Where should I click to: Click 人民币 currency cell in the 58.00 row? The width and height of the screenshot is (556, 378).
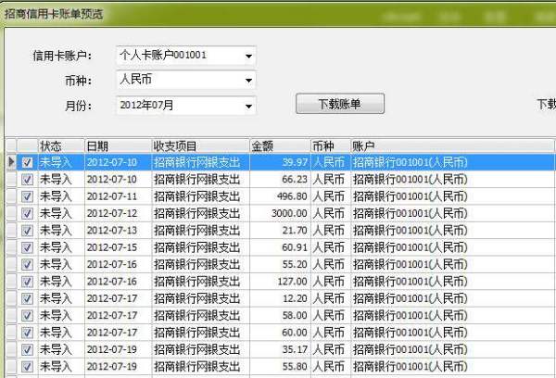(331, 316)
